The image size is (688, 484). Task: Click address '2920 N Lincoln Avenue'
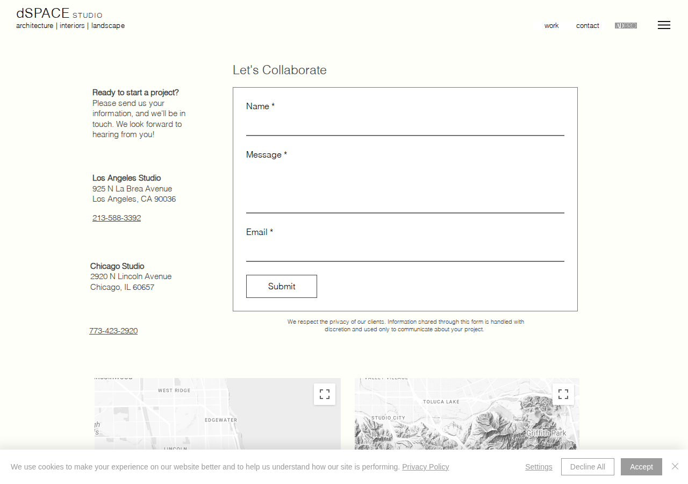pyautogui.click(x=131, y=276)
